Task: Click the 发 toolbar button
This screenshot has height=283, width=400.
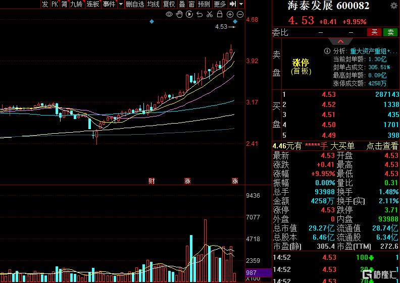Action: pos(45,4)
